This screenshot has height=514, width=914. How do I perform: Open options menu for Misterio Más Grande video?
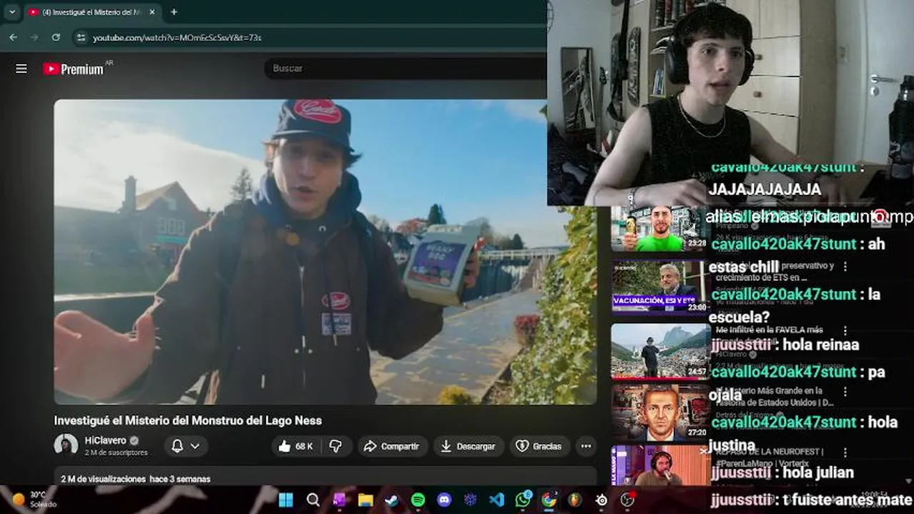845,392
